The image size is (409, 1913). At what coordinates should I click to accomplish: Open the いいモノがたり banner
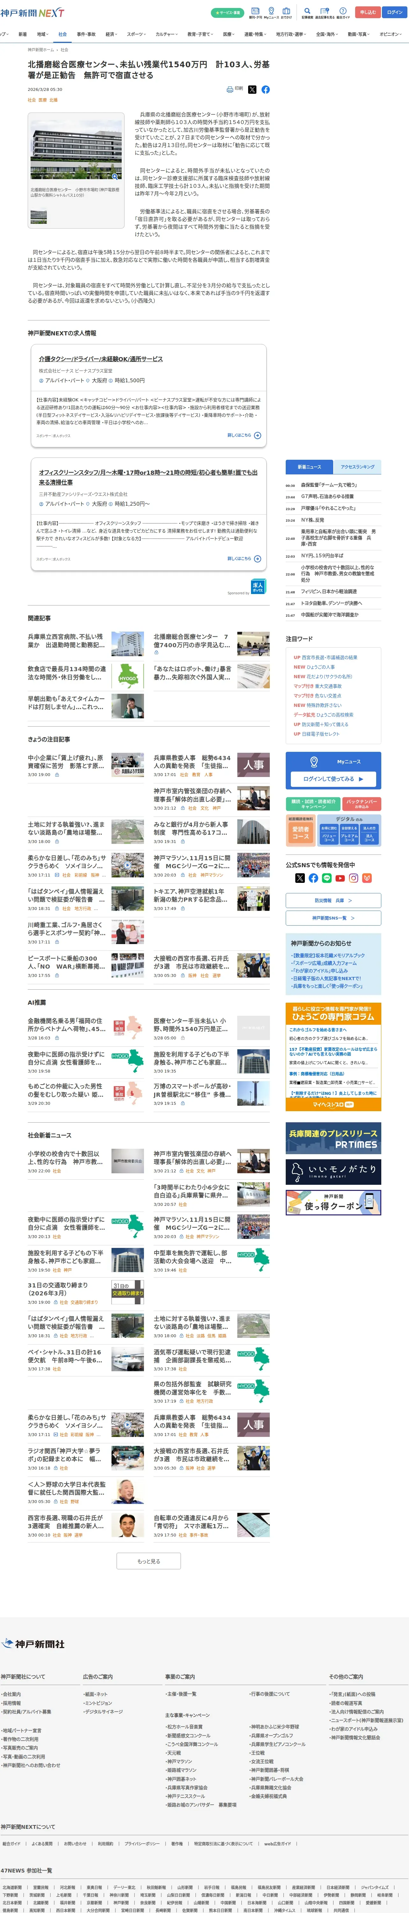click(x=333, y=1172)
